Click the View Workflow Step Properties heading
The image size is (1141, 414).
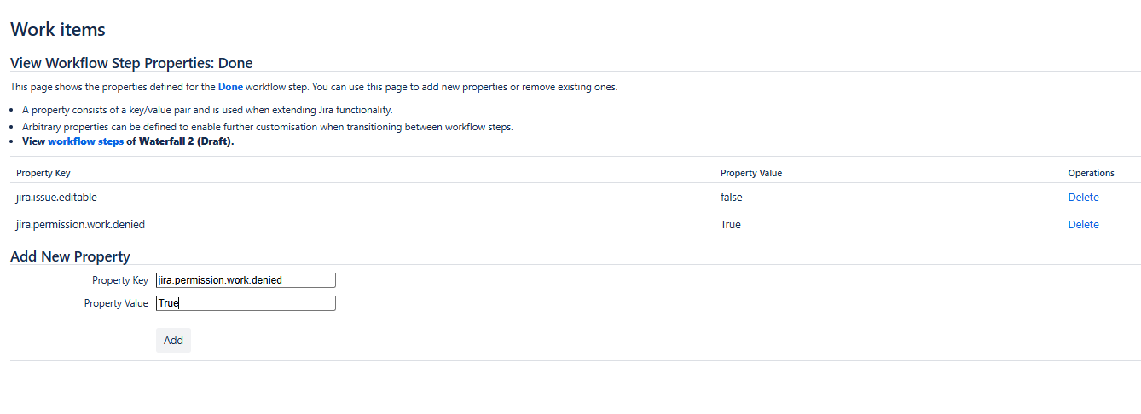(131, 63)
